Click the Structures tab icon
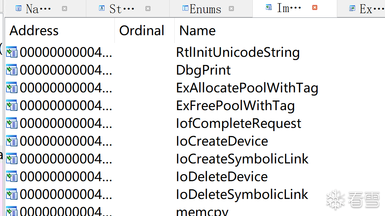 (102, 9)
